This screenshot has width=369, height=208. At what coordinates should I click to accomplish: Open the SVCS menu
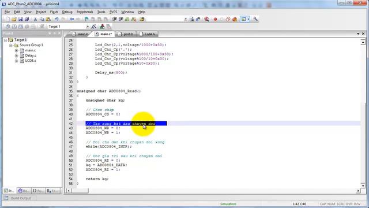113,12
